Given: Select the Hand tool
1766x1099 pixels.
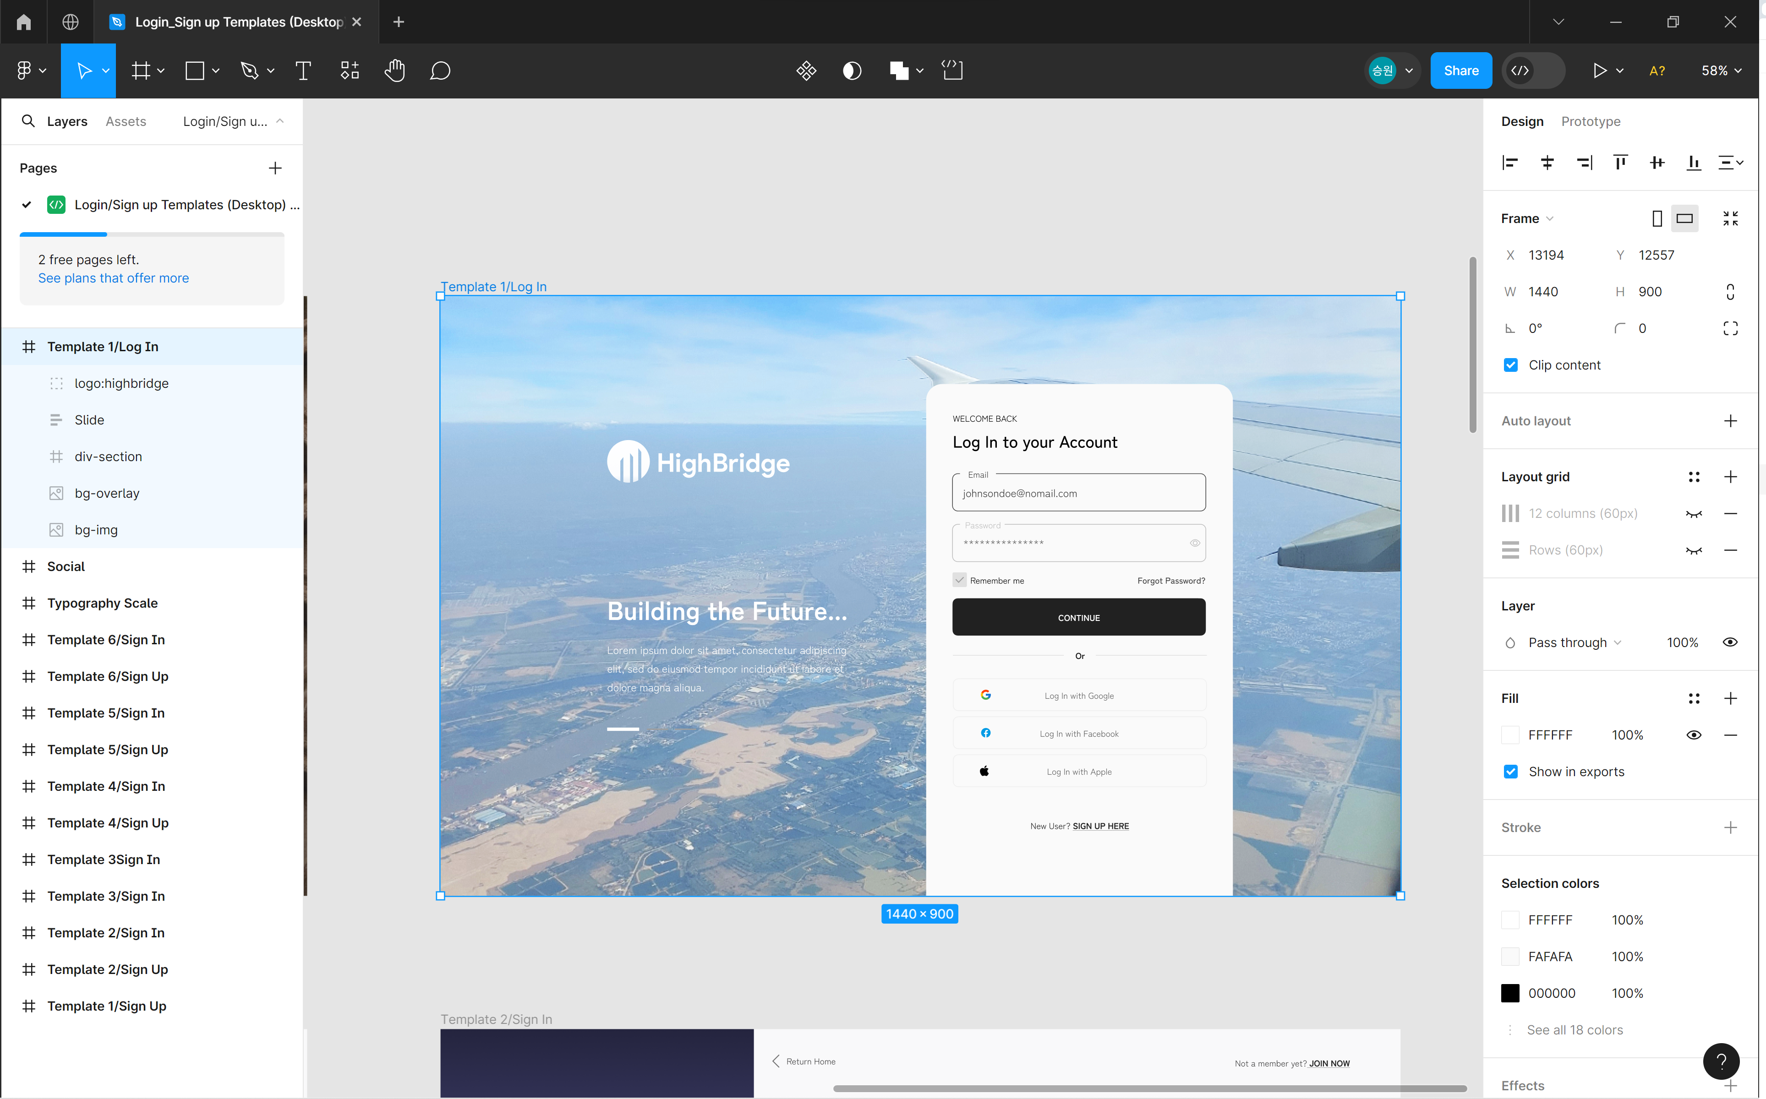Looking at the screenshot, I should tap(395, 71).
